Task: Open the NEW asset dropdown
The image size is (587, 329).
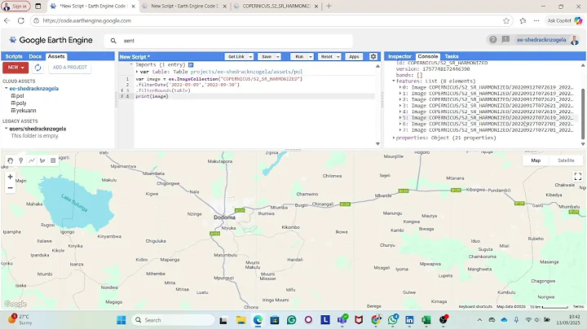Action: 15,68
